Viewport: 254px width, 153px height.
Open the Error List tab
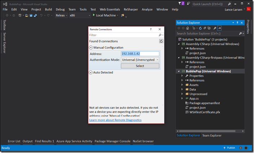[x=14, y=141]
